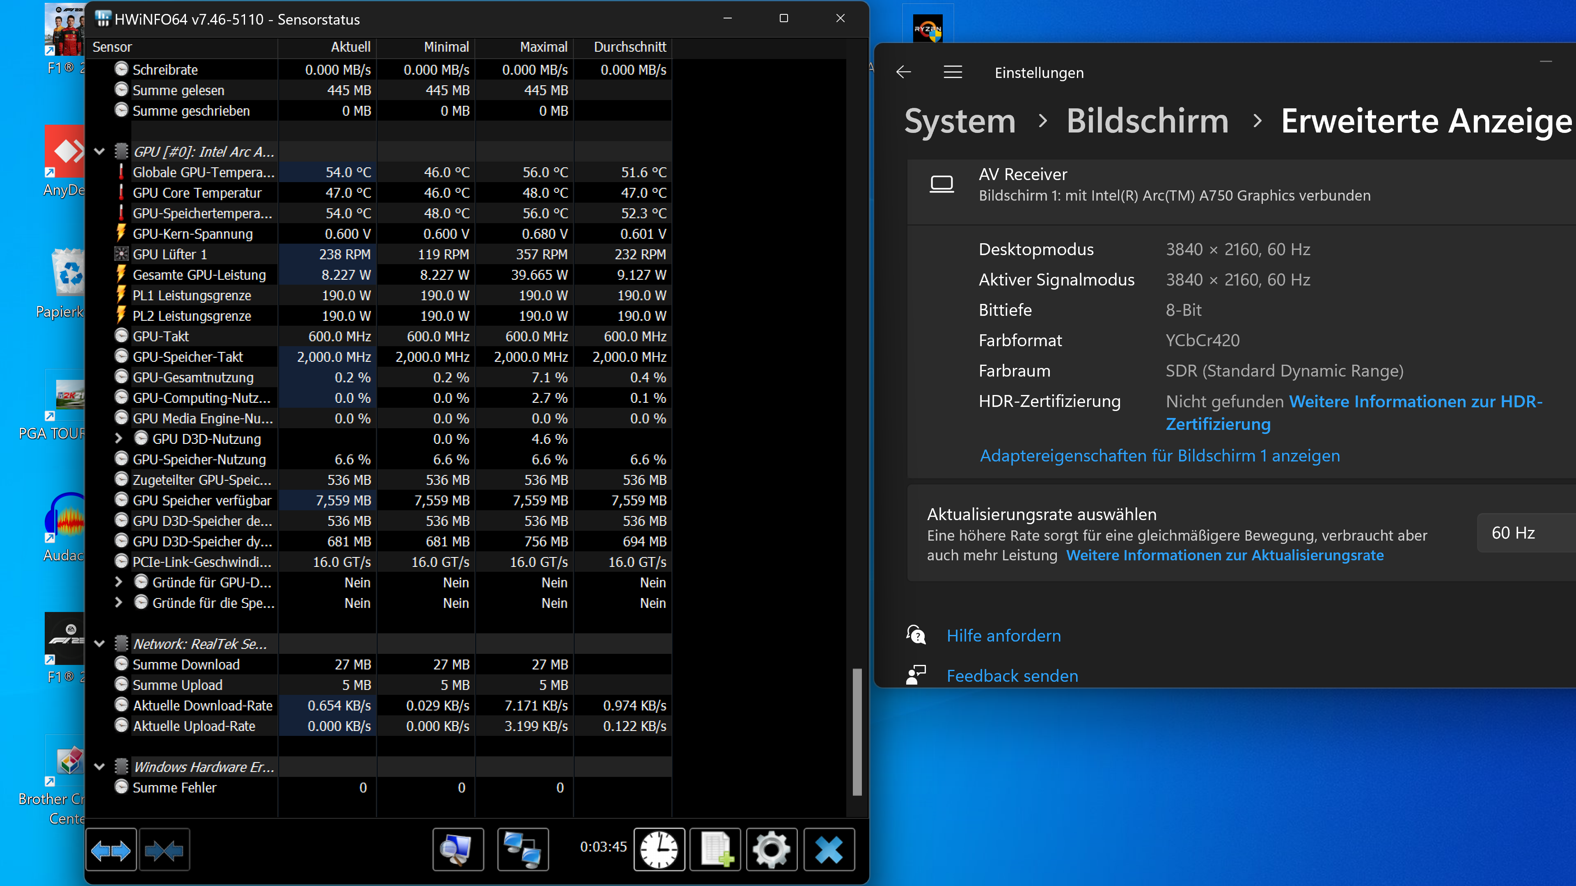Start logging with document plus icon
The image size is (1576, 886).
pos(715,850)
